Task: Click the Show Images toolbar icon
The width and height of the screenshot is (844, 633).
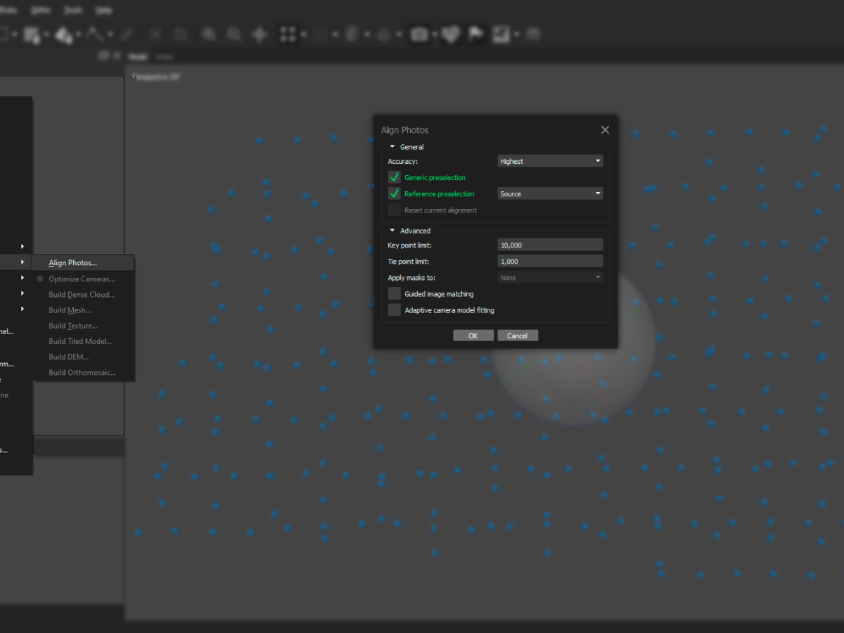Action: pyautogui.click(x=501, y=34)
